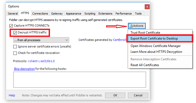196x103 pixels.
Task: Open the Gateway tab
Action: click(x=57, y=14)
